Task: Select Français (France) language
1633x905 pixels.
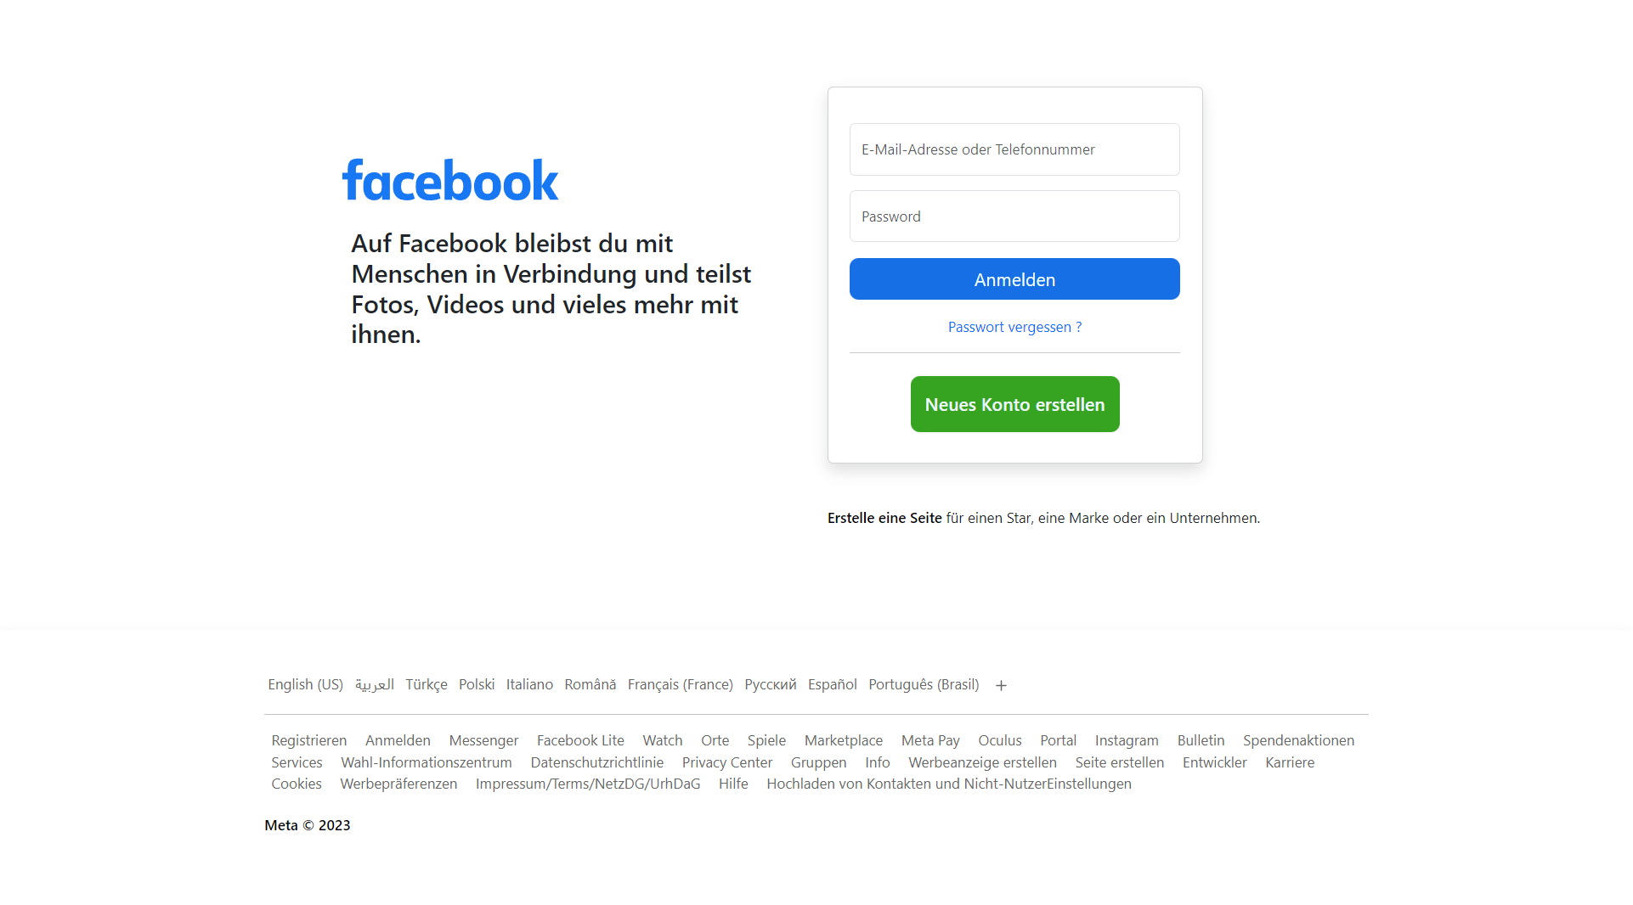Action: [x=681, y=684]
